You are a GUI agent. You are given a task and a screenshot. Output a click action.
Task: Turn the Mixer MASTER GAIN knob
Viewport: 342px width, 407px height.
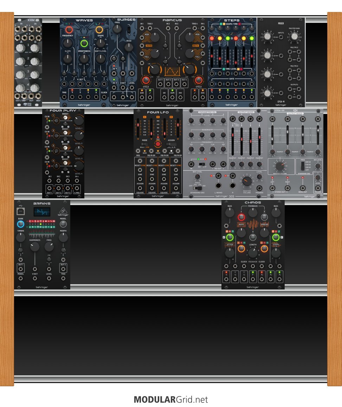[294, 37]
